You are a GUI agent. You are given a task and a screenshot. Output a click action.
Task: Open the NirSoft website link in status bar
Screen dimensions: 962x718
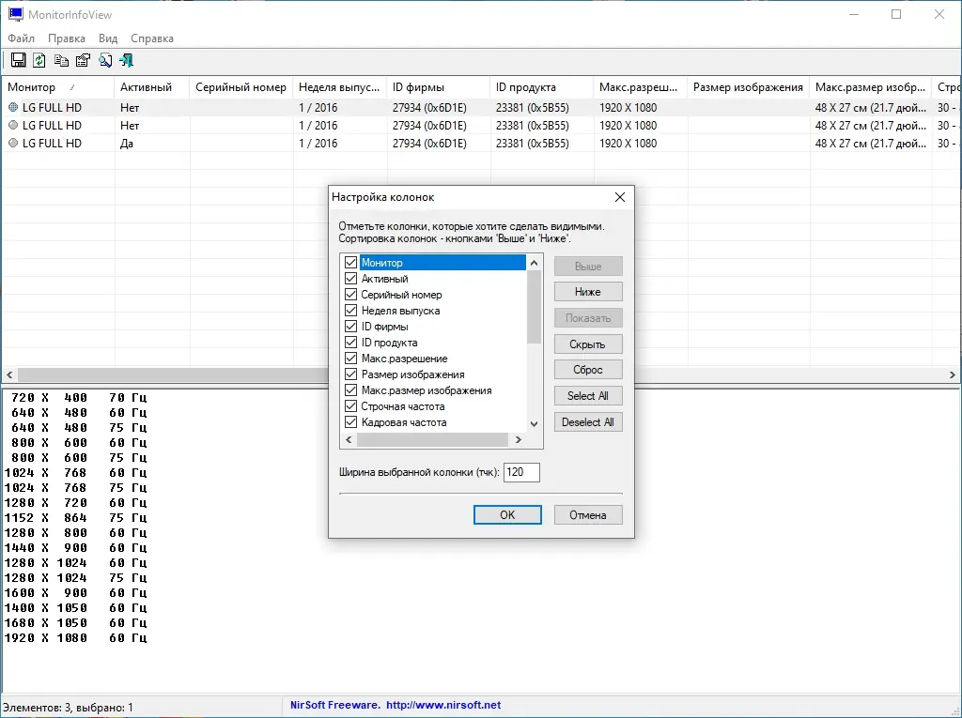tap(443, 705)
